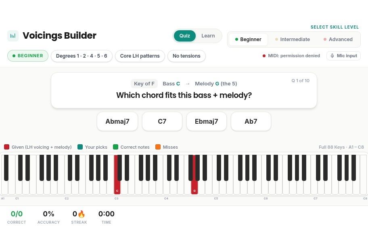Viewport: 368px width, 245px height.
Task: Click the Voicings Builder logo icon
Action: coord(13,36)
